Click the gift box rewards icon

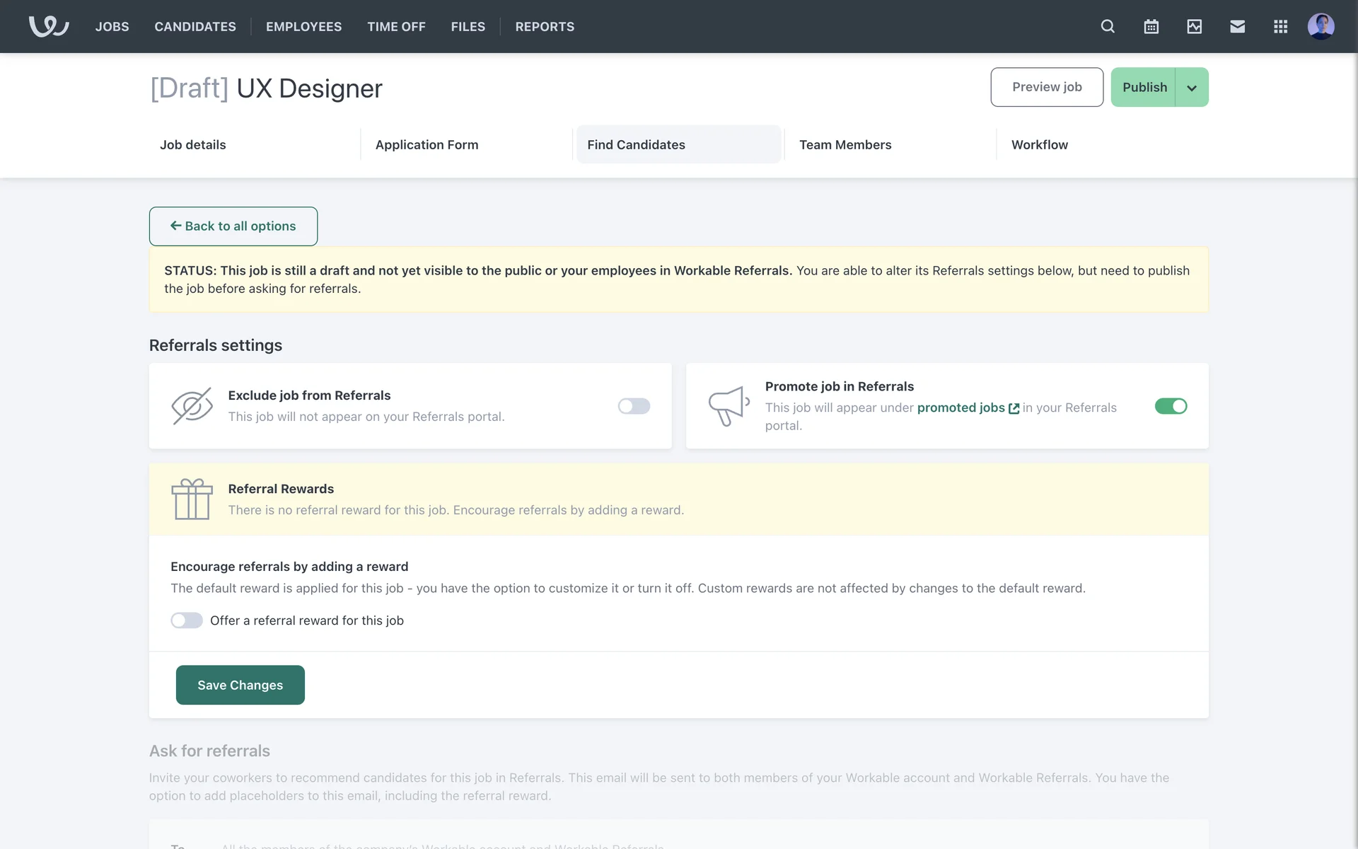[x=192, y=499]
